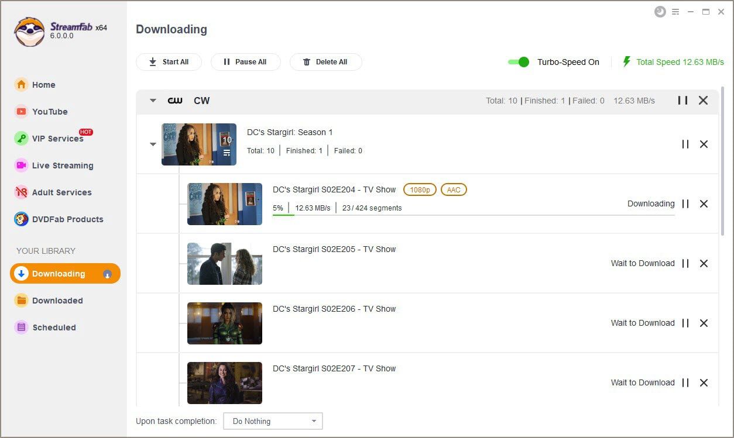The height and width of the screenshot is (438, 734).
Task: Click the DVDFab Products monkey icon
Action: tap(21, 219)
